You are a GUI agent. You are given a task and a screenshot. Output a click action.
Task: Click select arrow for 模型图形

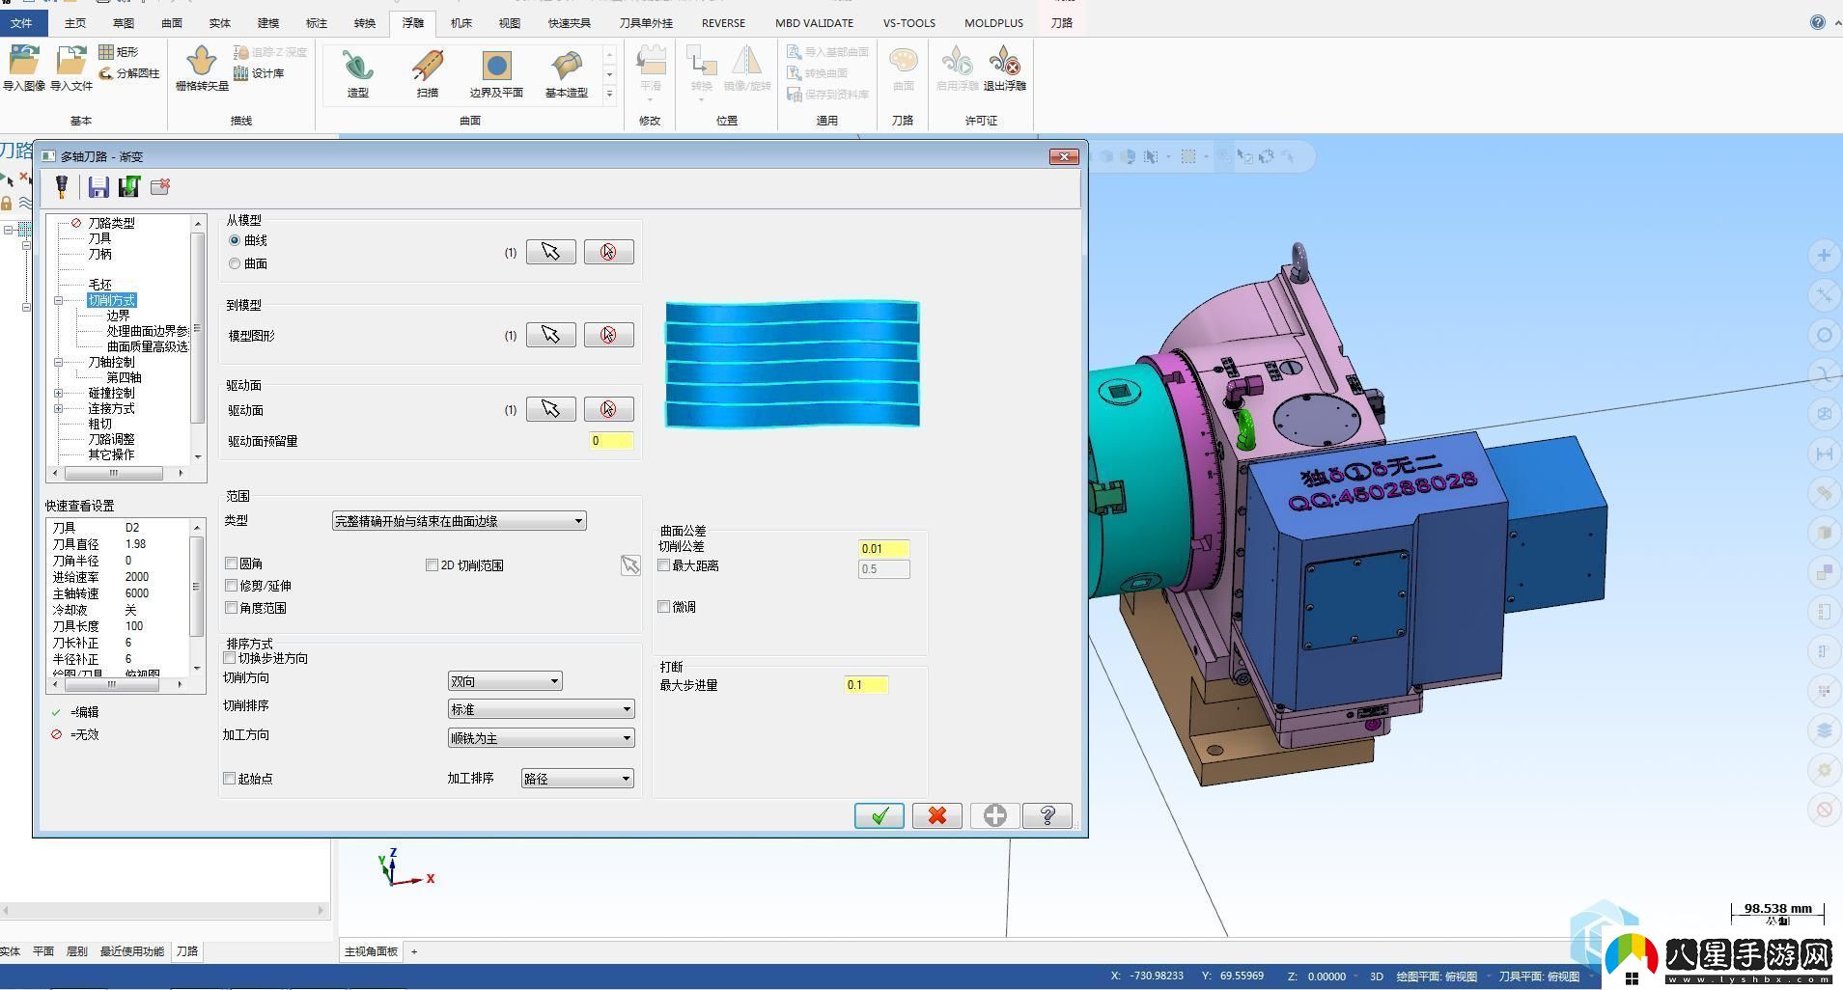pos(550,335)
